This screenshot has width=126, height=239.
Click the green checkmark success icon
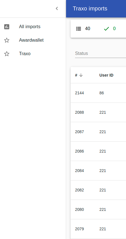click(x=106, y=29)
